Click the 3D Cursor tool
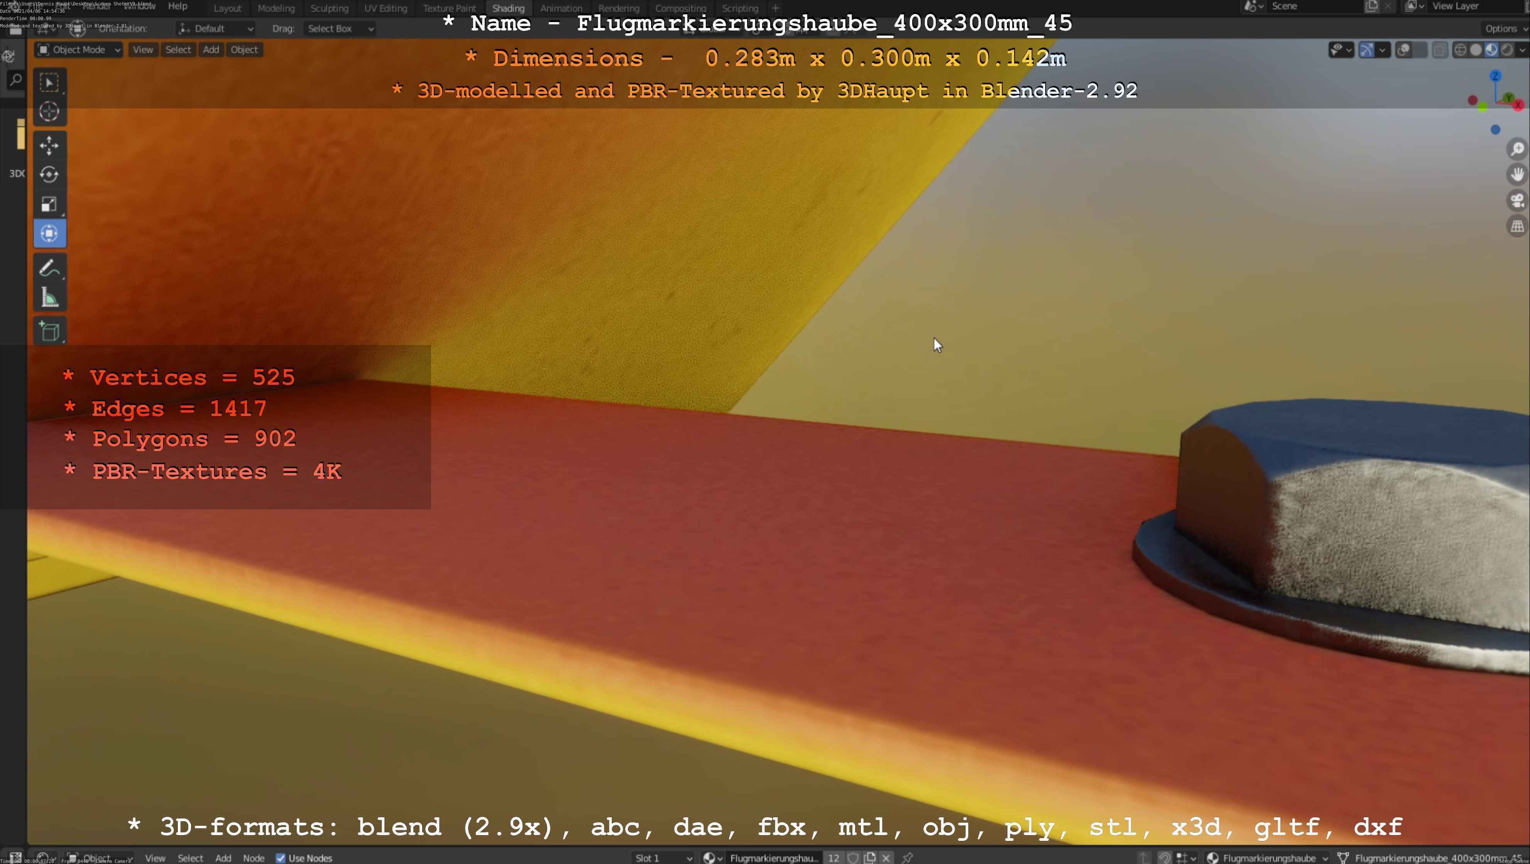 pos(49,112)
